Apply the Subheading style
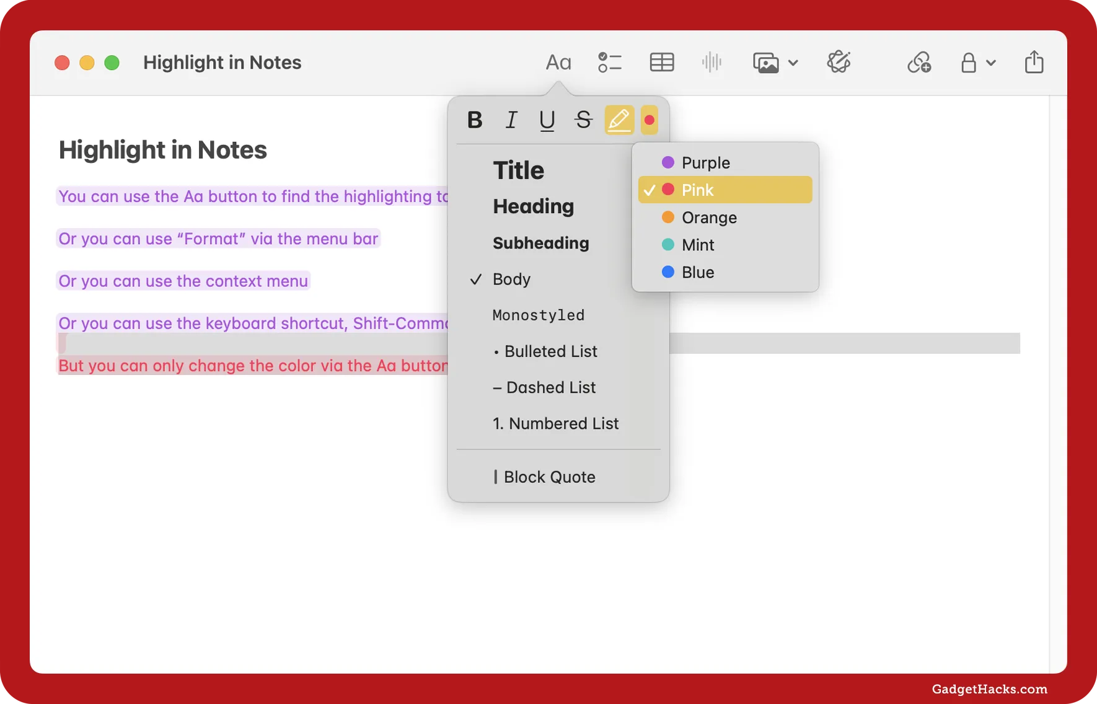The image size is (1097, 704). [541, 243]
